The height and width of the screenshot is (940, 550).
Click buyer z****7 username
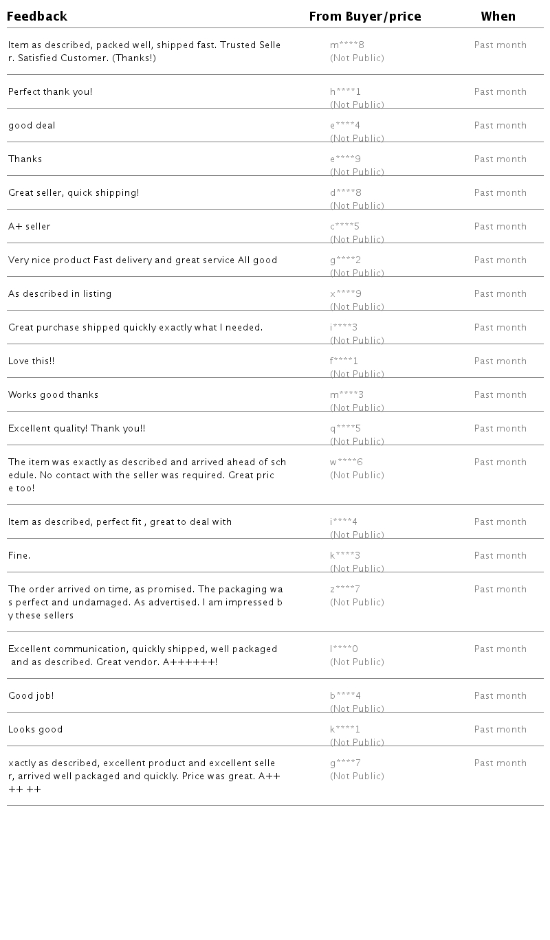[x=345, y=590]
